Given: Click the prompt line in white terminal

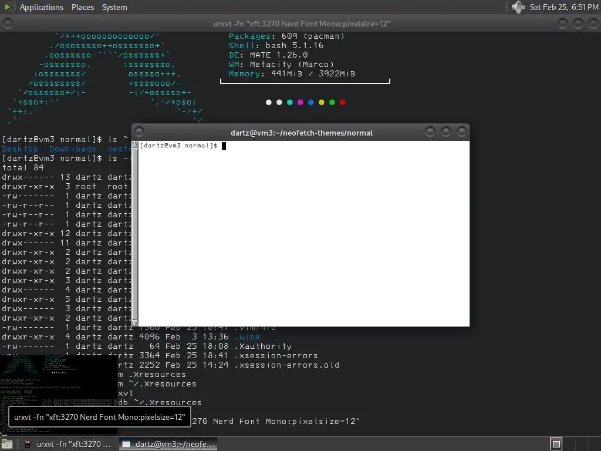Looking at the screenshot, I should (183, 146).
